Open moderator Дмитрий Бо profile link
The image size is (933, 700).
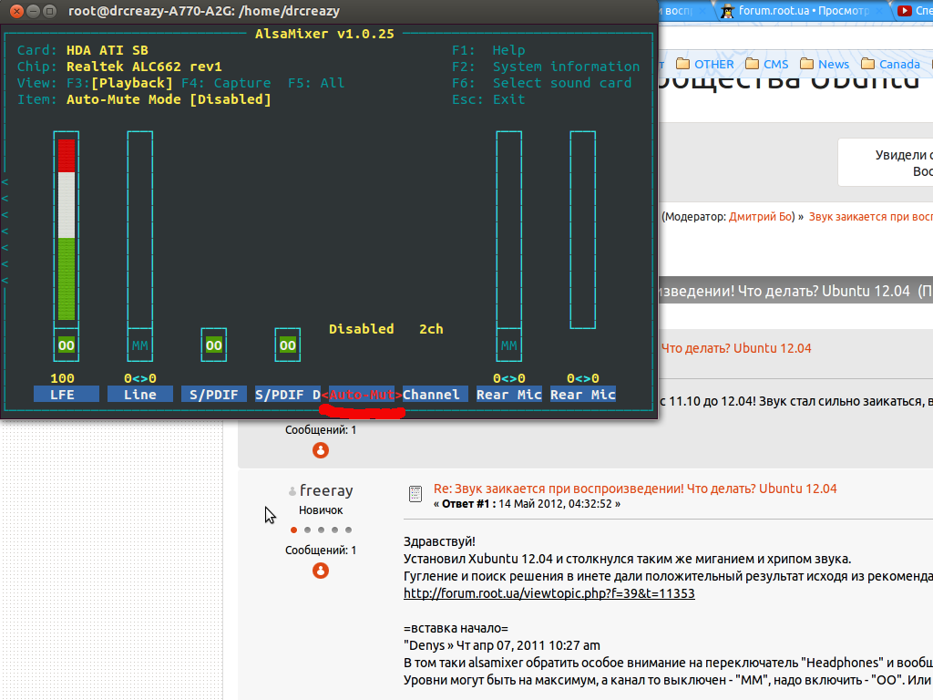(761, 217)
